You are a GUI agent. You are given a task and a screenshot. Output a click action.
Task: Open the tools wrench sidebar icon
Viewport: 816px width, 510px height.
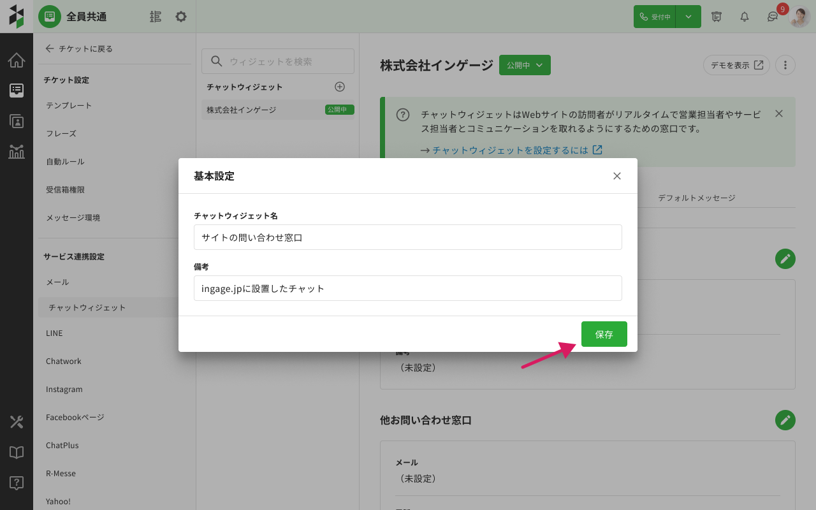(17, 421)
